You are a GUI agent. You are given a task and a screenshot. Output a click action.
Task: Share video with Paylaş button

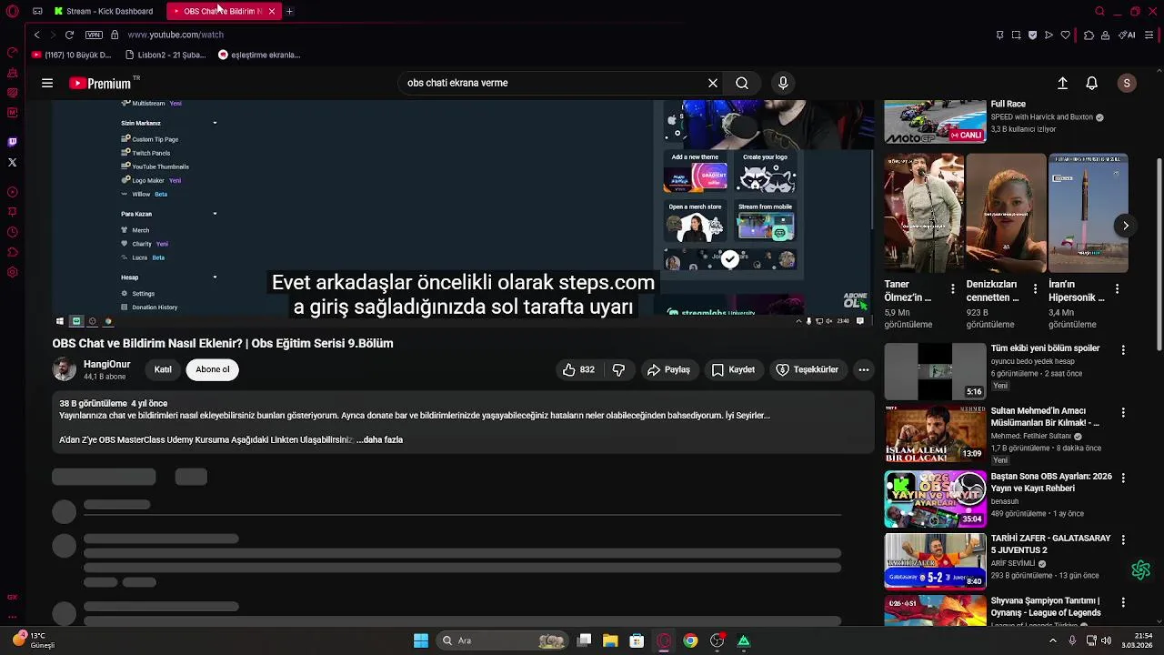[668, 369]
